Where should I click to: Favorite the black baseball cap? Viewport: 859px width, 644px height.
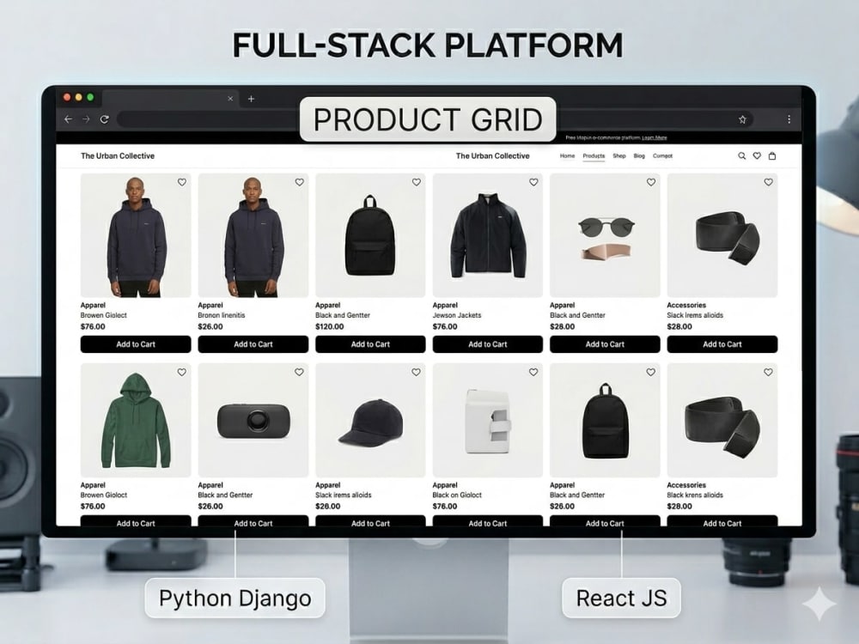tap(417, 373)
